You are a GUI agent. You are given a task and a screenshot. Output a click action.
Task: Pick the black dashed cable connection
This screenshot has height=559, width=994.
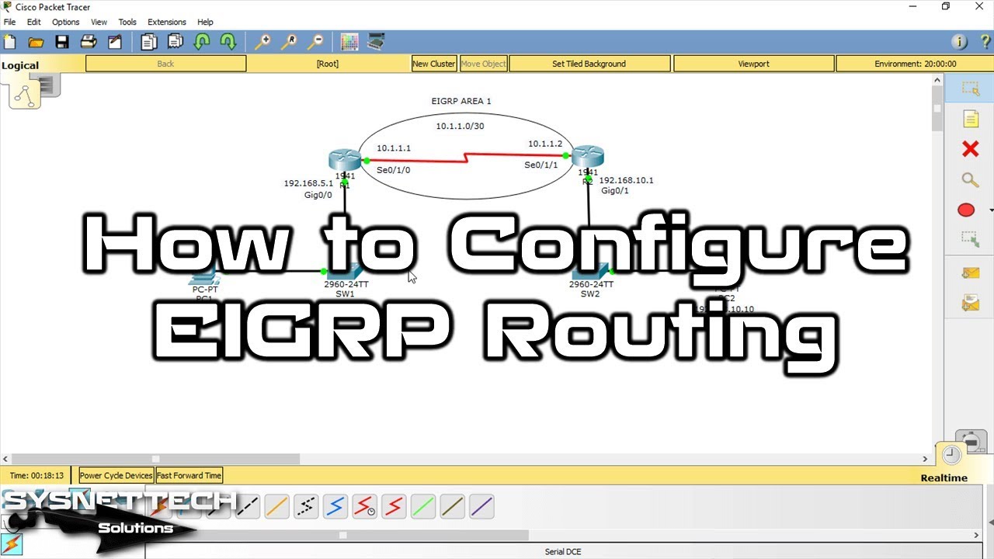point(248,507)
